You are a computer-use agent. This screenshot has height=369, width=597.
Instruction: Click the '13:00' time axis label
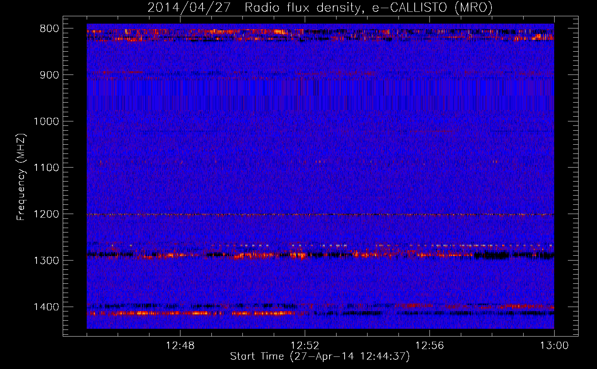[x=554, y=346]
